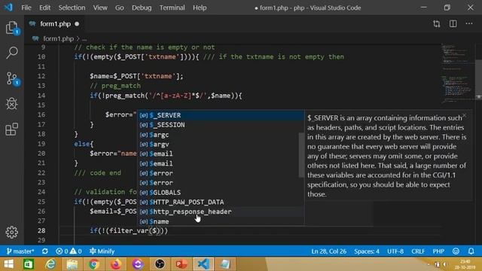Open the Extensions view
Screen dimensions: 482x271
(x=12, y=129)
